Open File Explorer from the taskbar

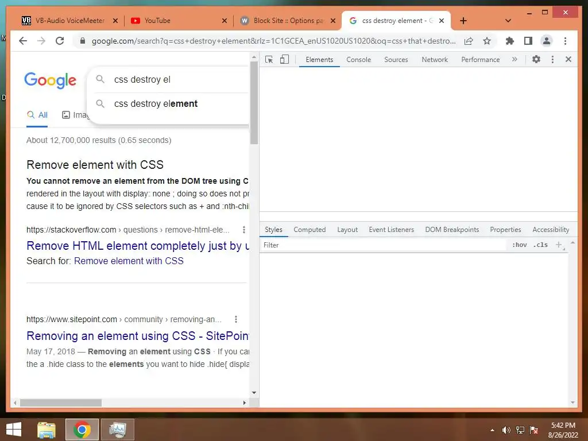[47, 430]
